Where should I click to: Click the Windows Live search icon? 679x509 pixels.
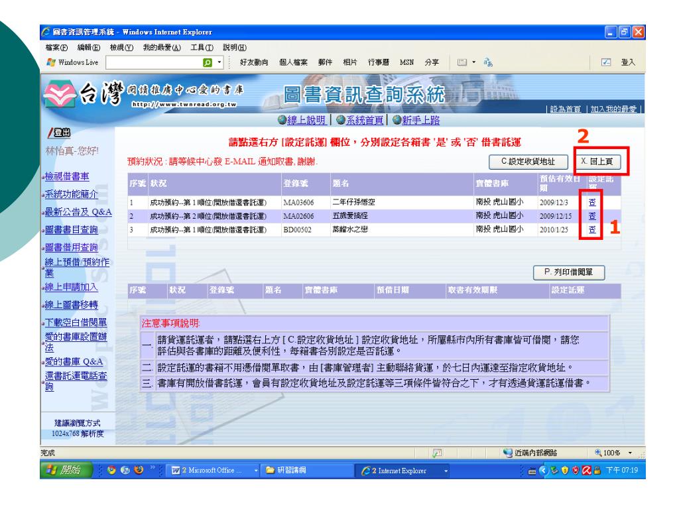[x=208, y=63]
